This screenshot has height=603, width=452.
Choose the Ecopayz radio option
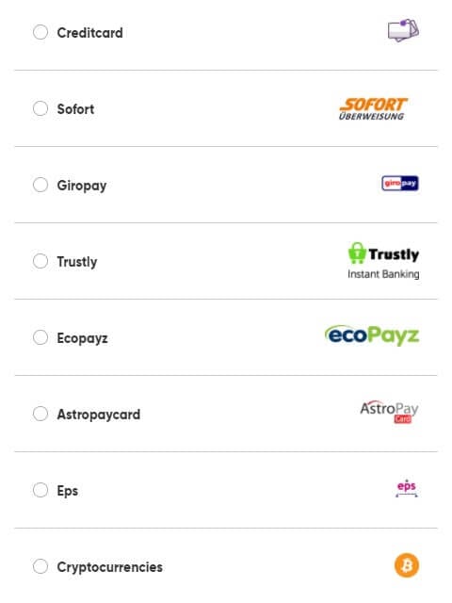pos(40,337)
